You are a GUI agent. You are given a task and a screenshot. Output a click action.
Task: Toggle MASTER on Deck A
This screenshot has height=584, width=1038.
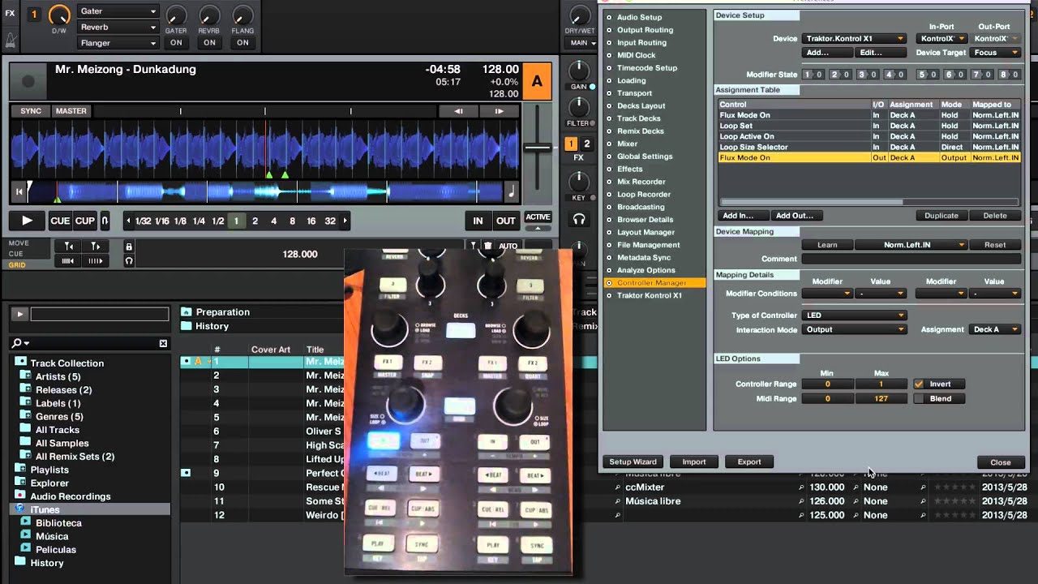[71, 111]
